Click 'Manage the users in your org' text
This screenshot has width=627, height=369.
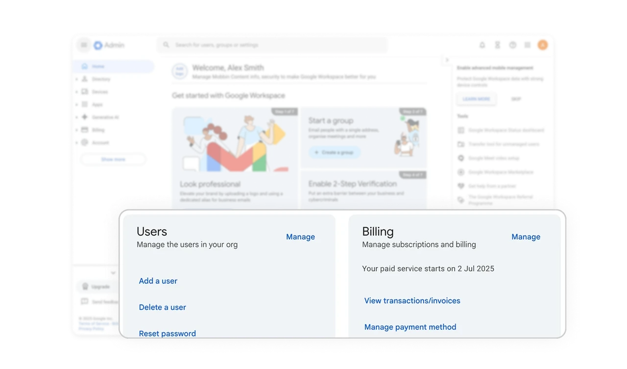pyautogui.click(x=187, y=245)
